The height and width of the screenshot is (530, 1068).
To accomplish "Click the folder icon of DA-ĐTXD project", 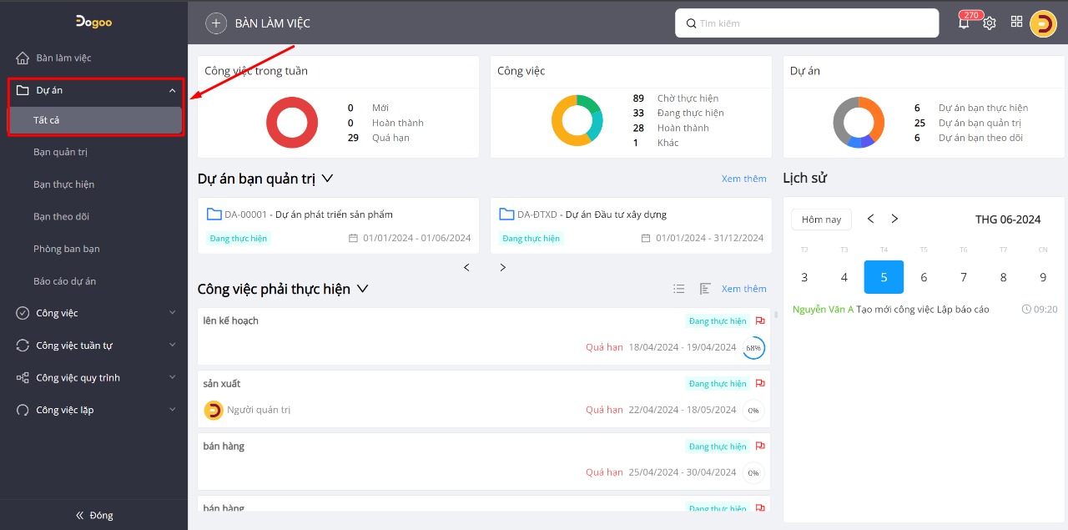I will point(506,215).
